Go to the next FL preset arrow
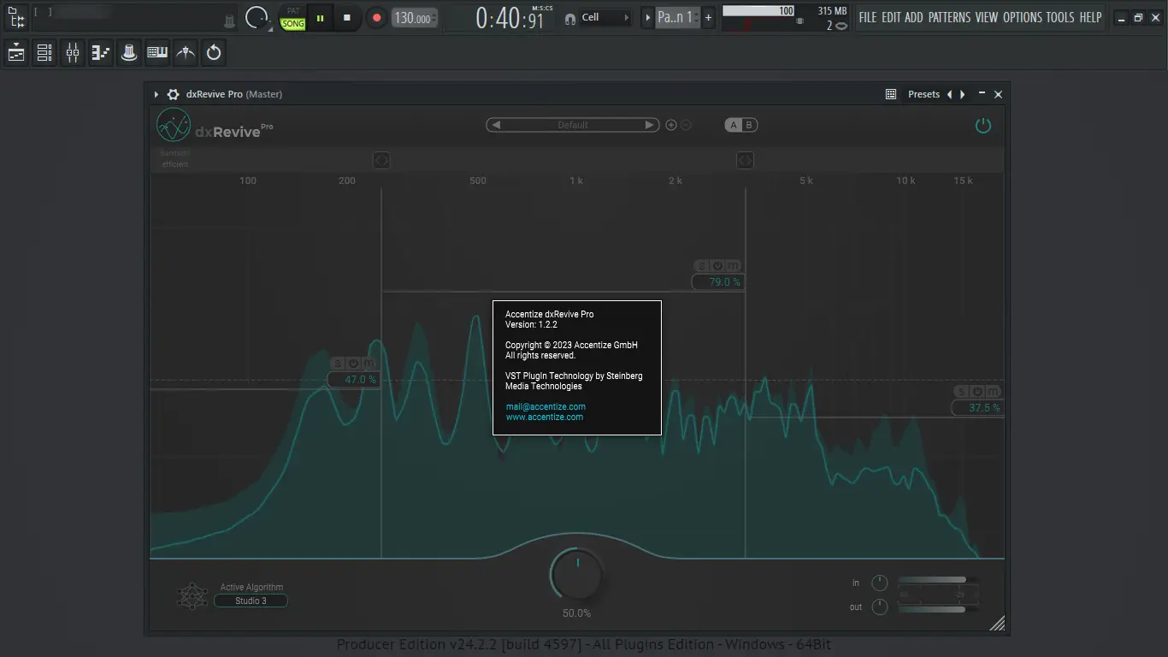The width and height of the screenshot is (1168, 657). point(963,94)
